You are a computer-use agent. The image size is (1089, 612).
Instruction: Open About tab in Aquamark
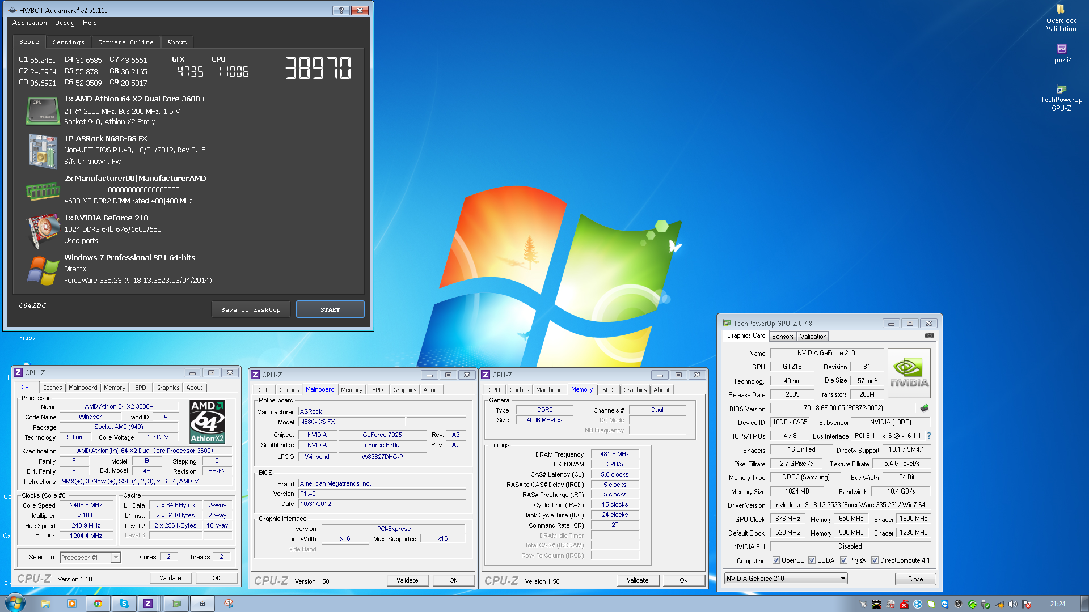pyautogui.click(x=176, y=42)
